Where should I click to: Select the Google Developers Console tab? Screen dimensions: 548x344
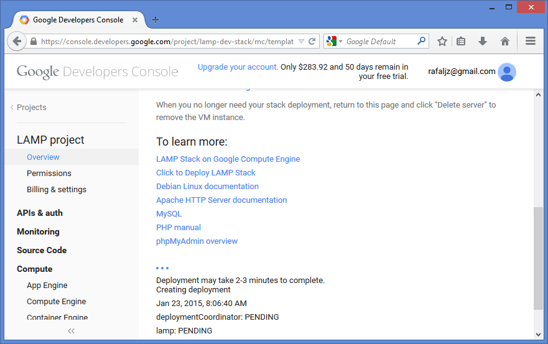(x=78, y=20)
